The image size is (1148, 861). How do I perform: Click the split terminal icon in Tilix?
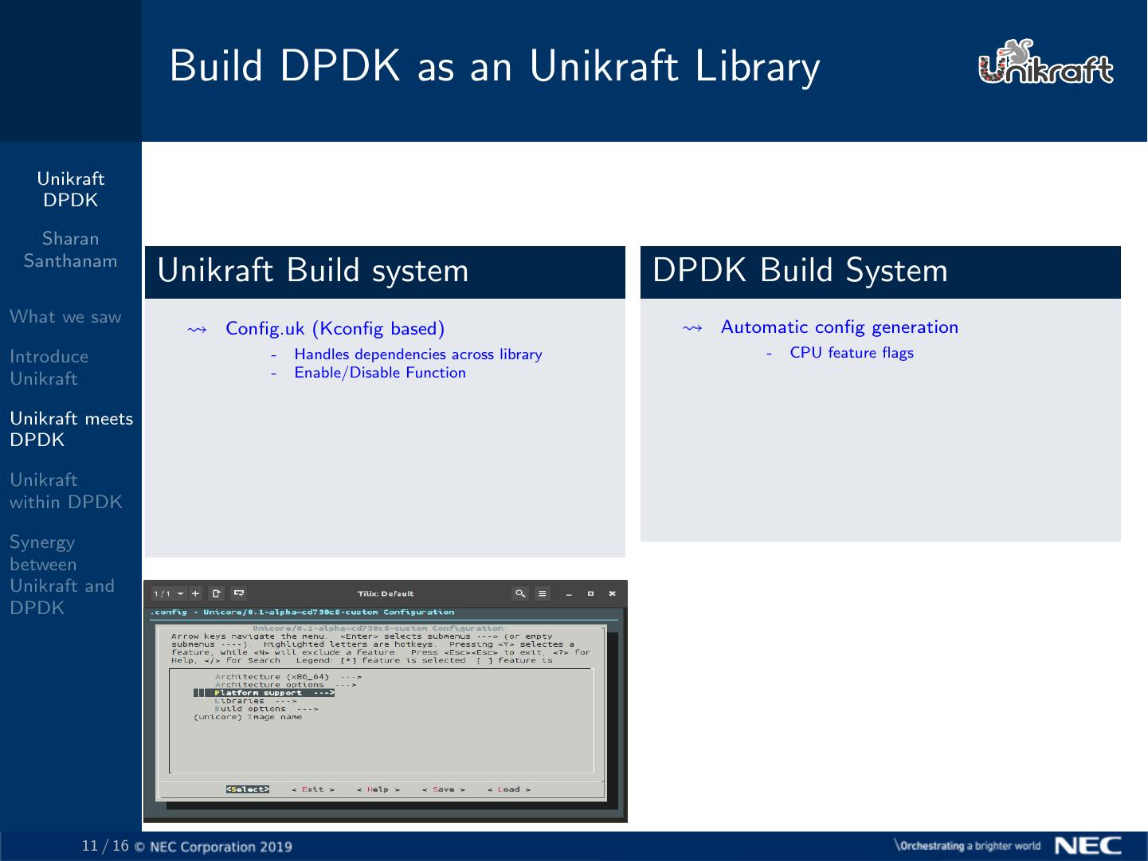tap(238, 593)
